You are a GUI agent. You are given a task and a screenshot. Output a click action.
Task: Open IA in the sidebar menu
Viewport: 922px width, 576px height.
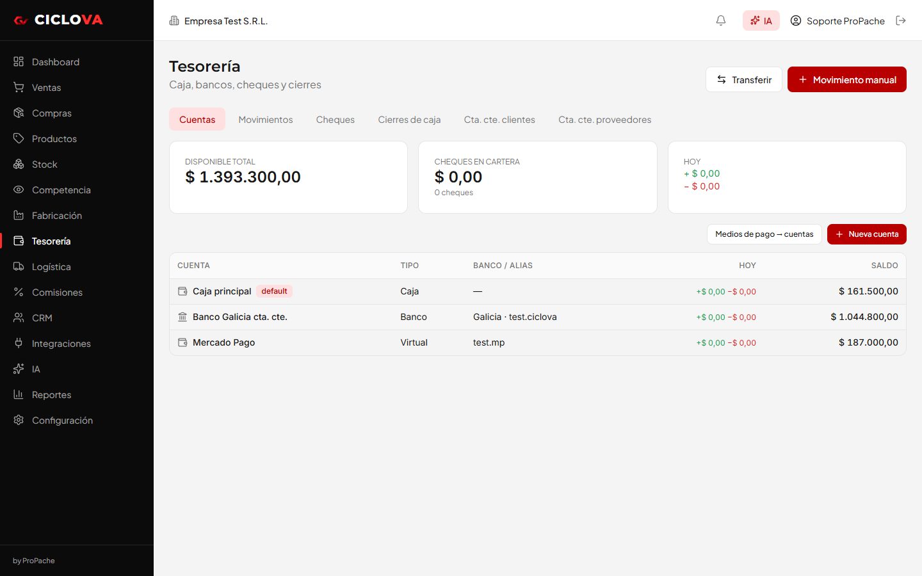tap(77, 369)
